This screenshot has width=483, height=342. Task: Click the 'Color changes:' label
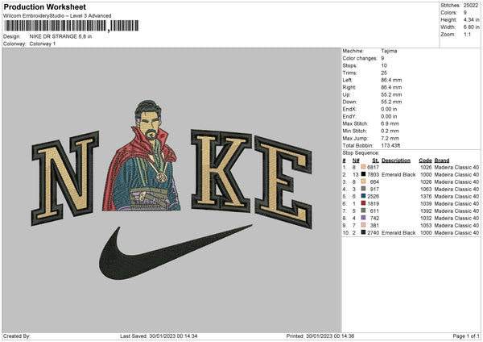[360, 58]
